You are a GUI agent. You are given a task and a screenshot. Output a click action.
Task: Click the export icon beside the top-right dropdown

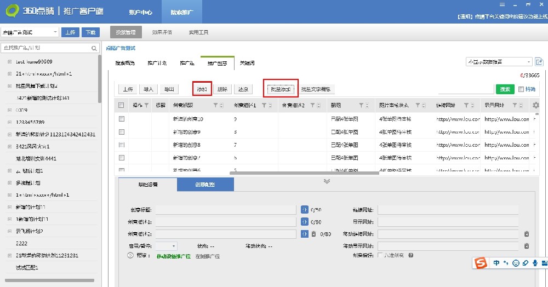[539, 62]
